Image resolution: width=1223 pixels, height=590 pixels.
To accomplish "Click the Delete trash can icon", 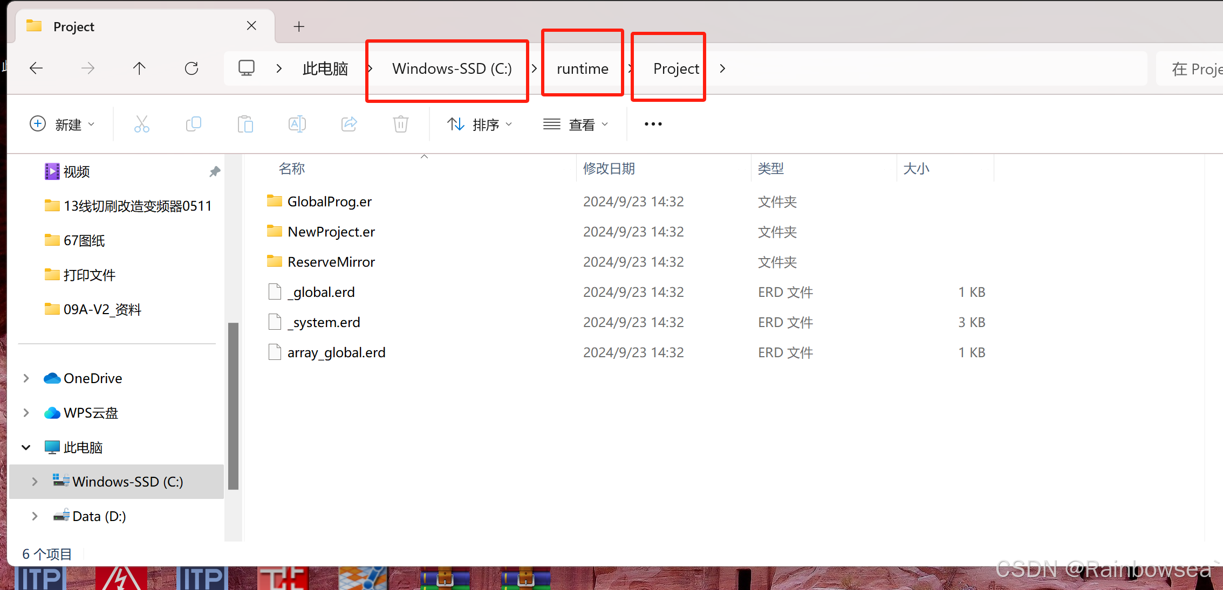I will (400, 124).
